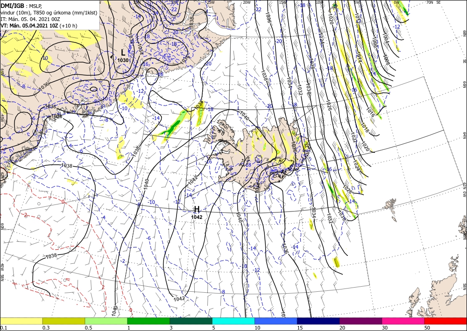Select the 'VT: Mán. 05.04.2021 10Z (+10 h)' line
Viewport: 467px width, 331px height.
(x=39, y=26)
